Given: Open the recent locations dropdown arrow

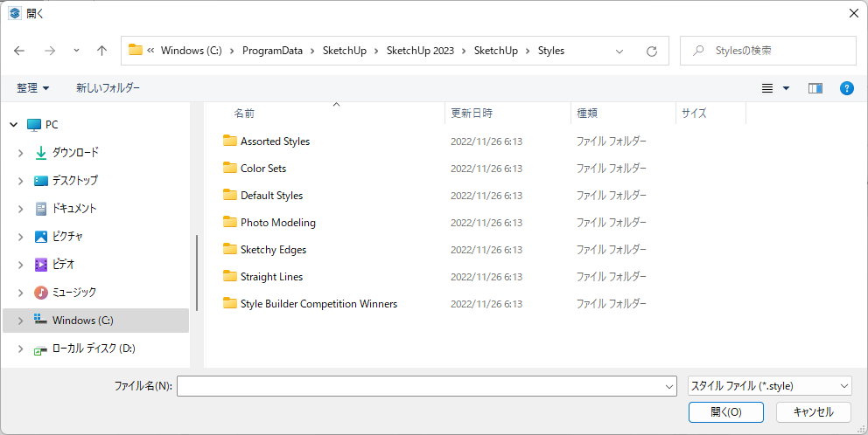Looking at the screenshot, I should [76, 51].
